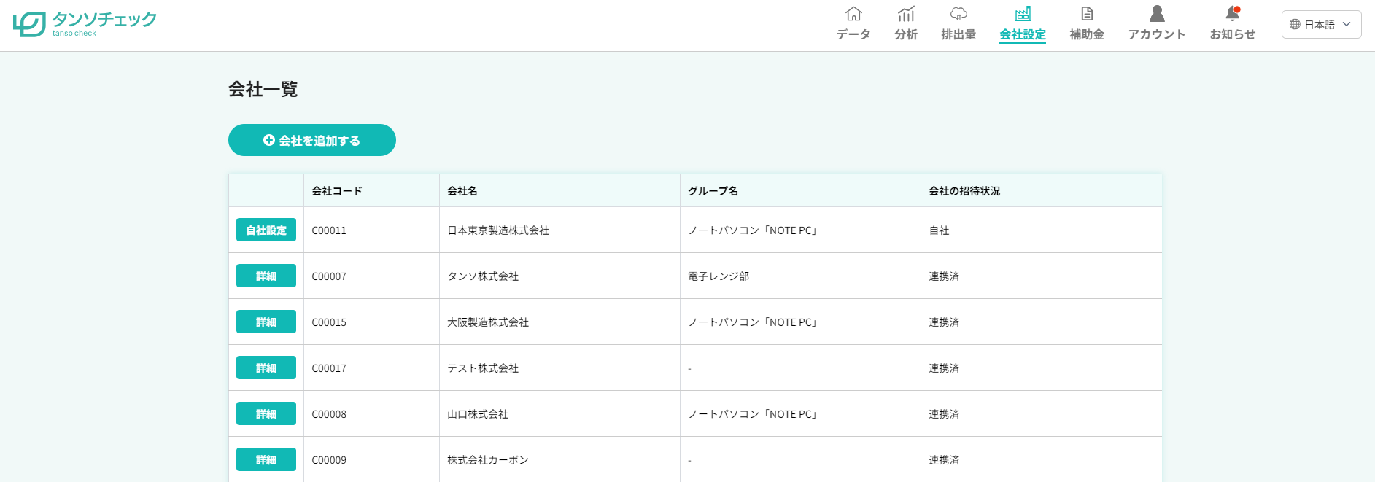
Task: Click the 会社設定 factory icon
Action: [1023, 15]
